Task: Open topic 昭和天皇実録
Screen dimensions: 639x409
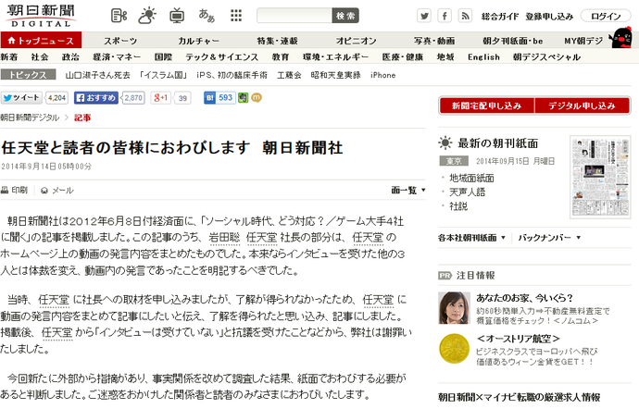Action: tap(336, 75)
